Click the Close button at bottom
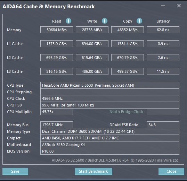This screenshot has width=187, height=181. coord(171,171)
